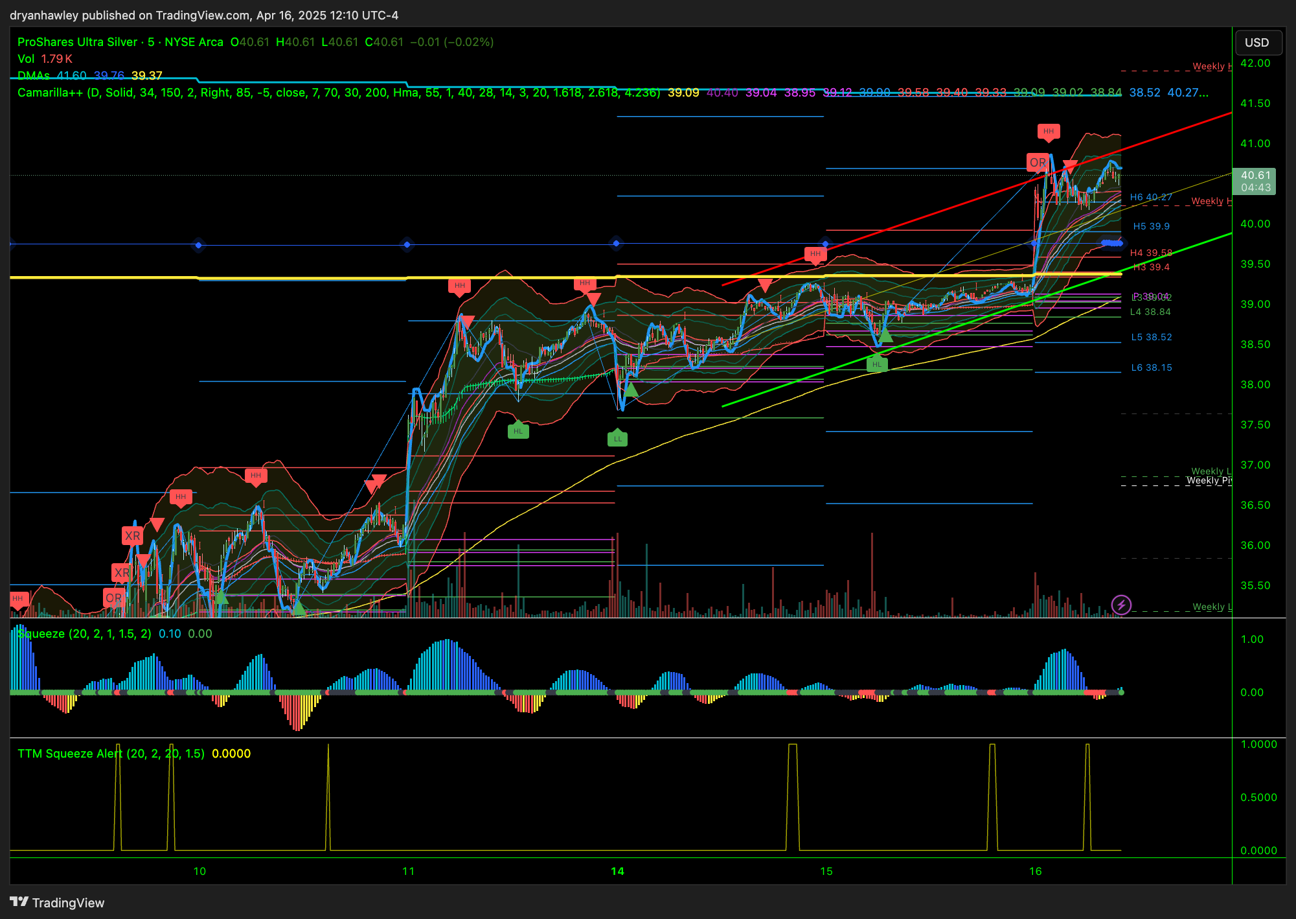Click the published-by dryanhawley header text

point(204,15)
